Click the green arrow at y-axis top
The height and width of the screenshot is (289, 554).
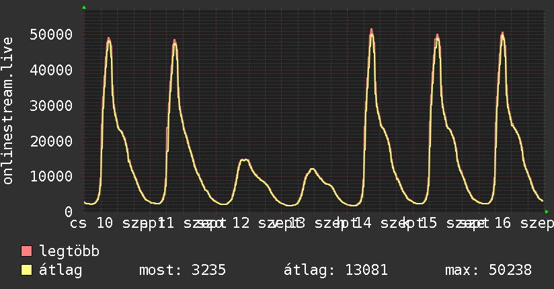(x=84, y=7)
